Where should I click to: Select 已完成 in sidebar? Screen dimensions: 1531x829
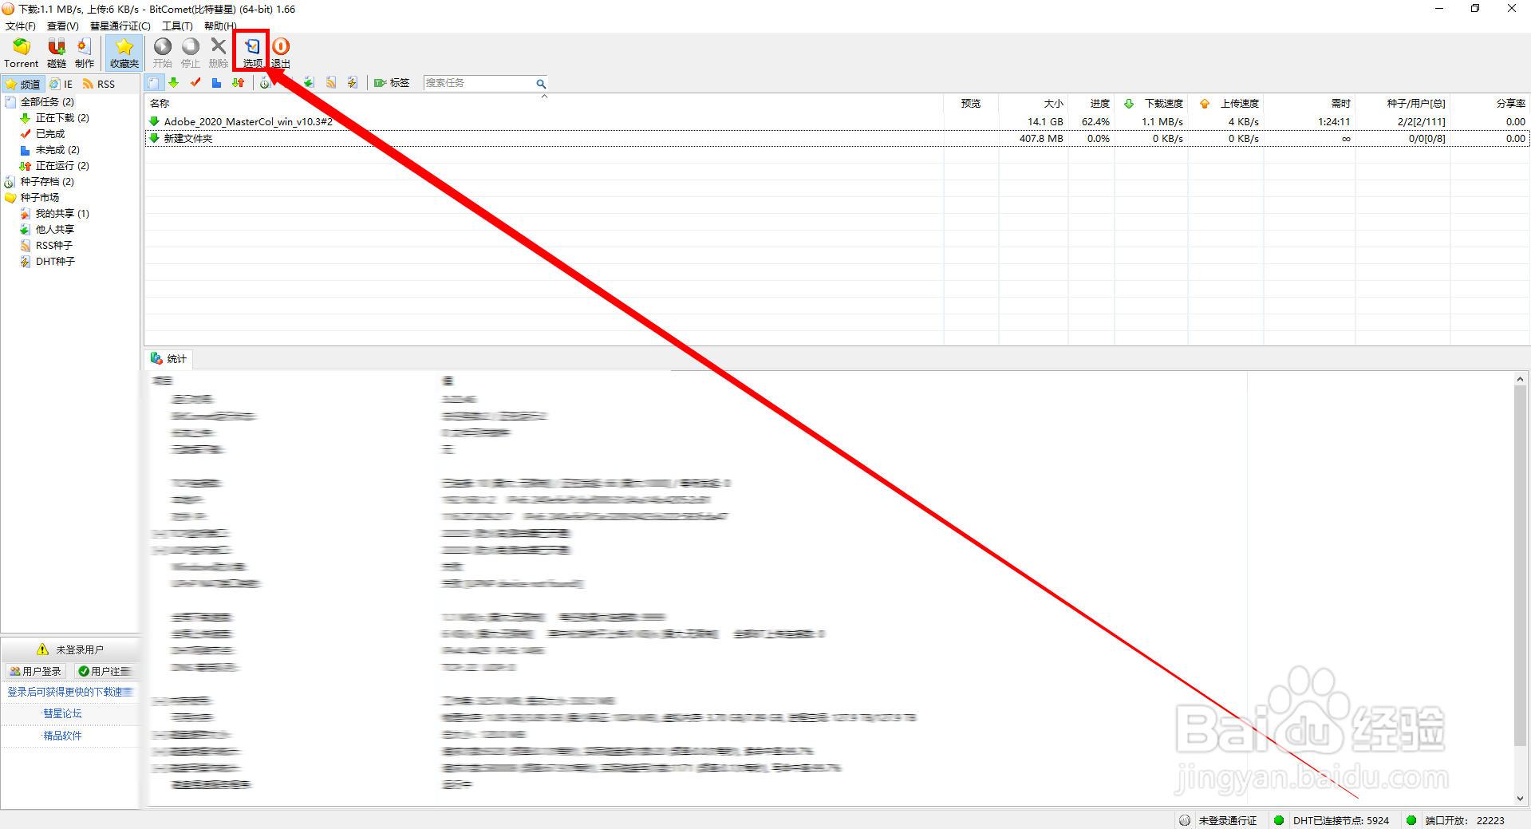(x=50, y=134)
